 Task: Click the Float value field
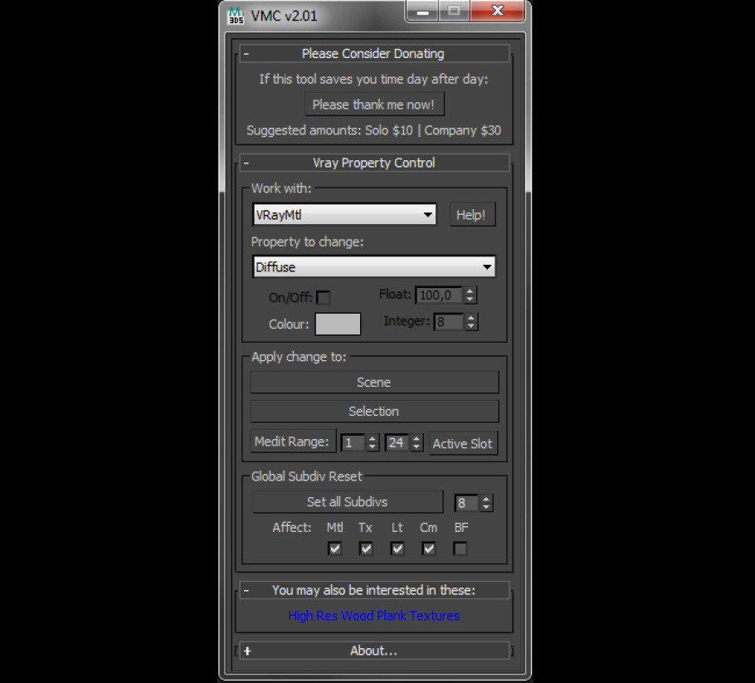pos(439,295)
